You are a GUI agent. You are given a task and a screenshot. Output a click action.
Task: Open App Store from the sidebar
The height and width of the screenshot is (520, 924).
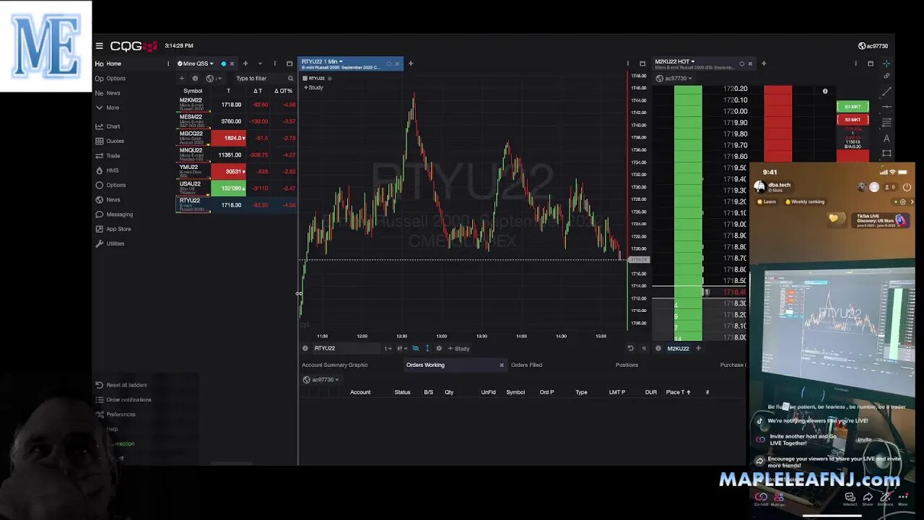[x=113, y=229]
